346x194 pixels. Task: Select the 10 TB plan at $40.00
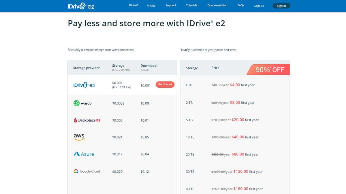pos(235,137)
